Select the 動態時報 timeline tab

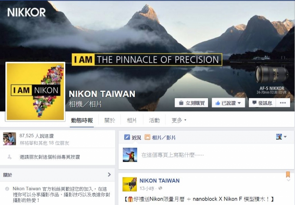[82, 120]
